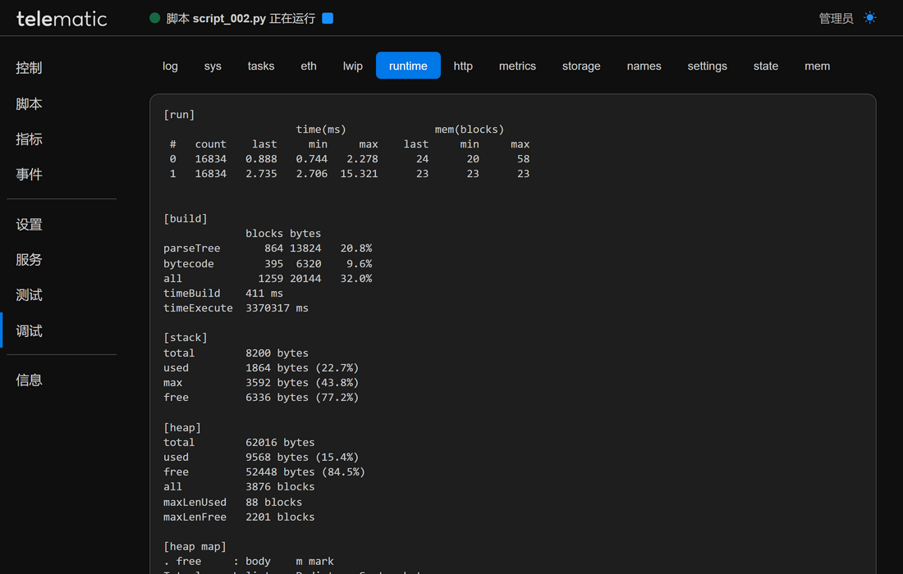Open the storage tab
This screenshot has width=903, height=574.
click(581, 66)
